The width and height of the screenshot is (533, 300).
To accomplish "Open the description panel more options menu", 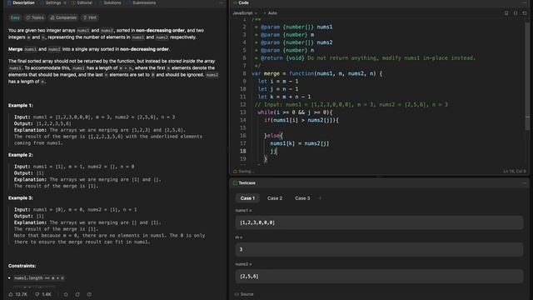I will [221, 2].
